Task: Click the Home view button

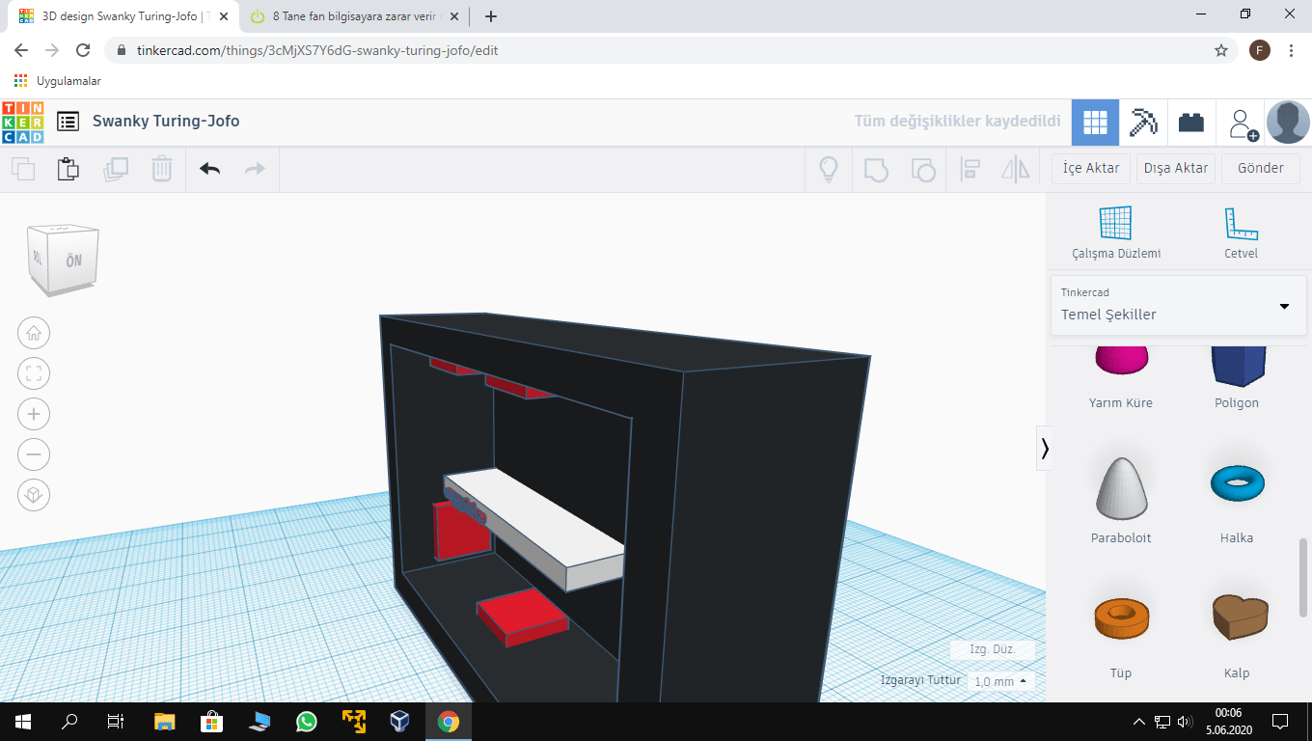Action: coord(34,334)
